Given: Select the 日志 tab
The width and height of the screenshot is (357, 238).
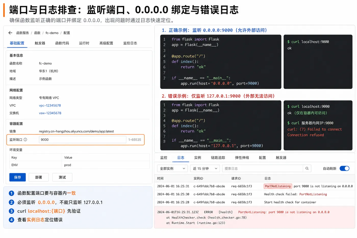Looking at the screenshot, I should [x=181, y=158].
